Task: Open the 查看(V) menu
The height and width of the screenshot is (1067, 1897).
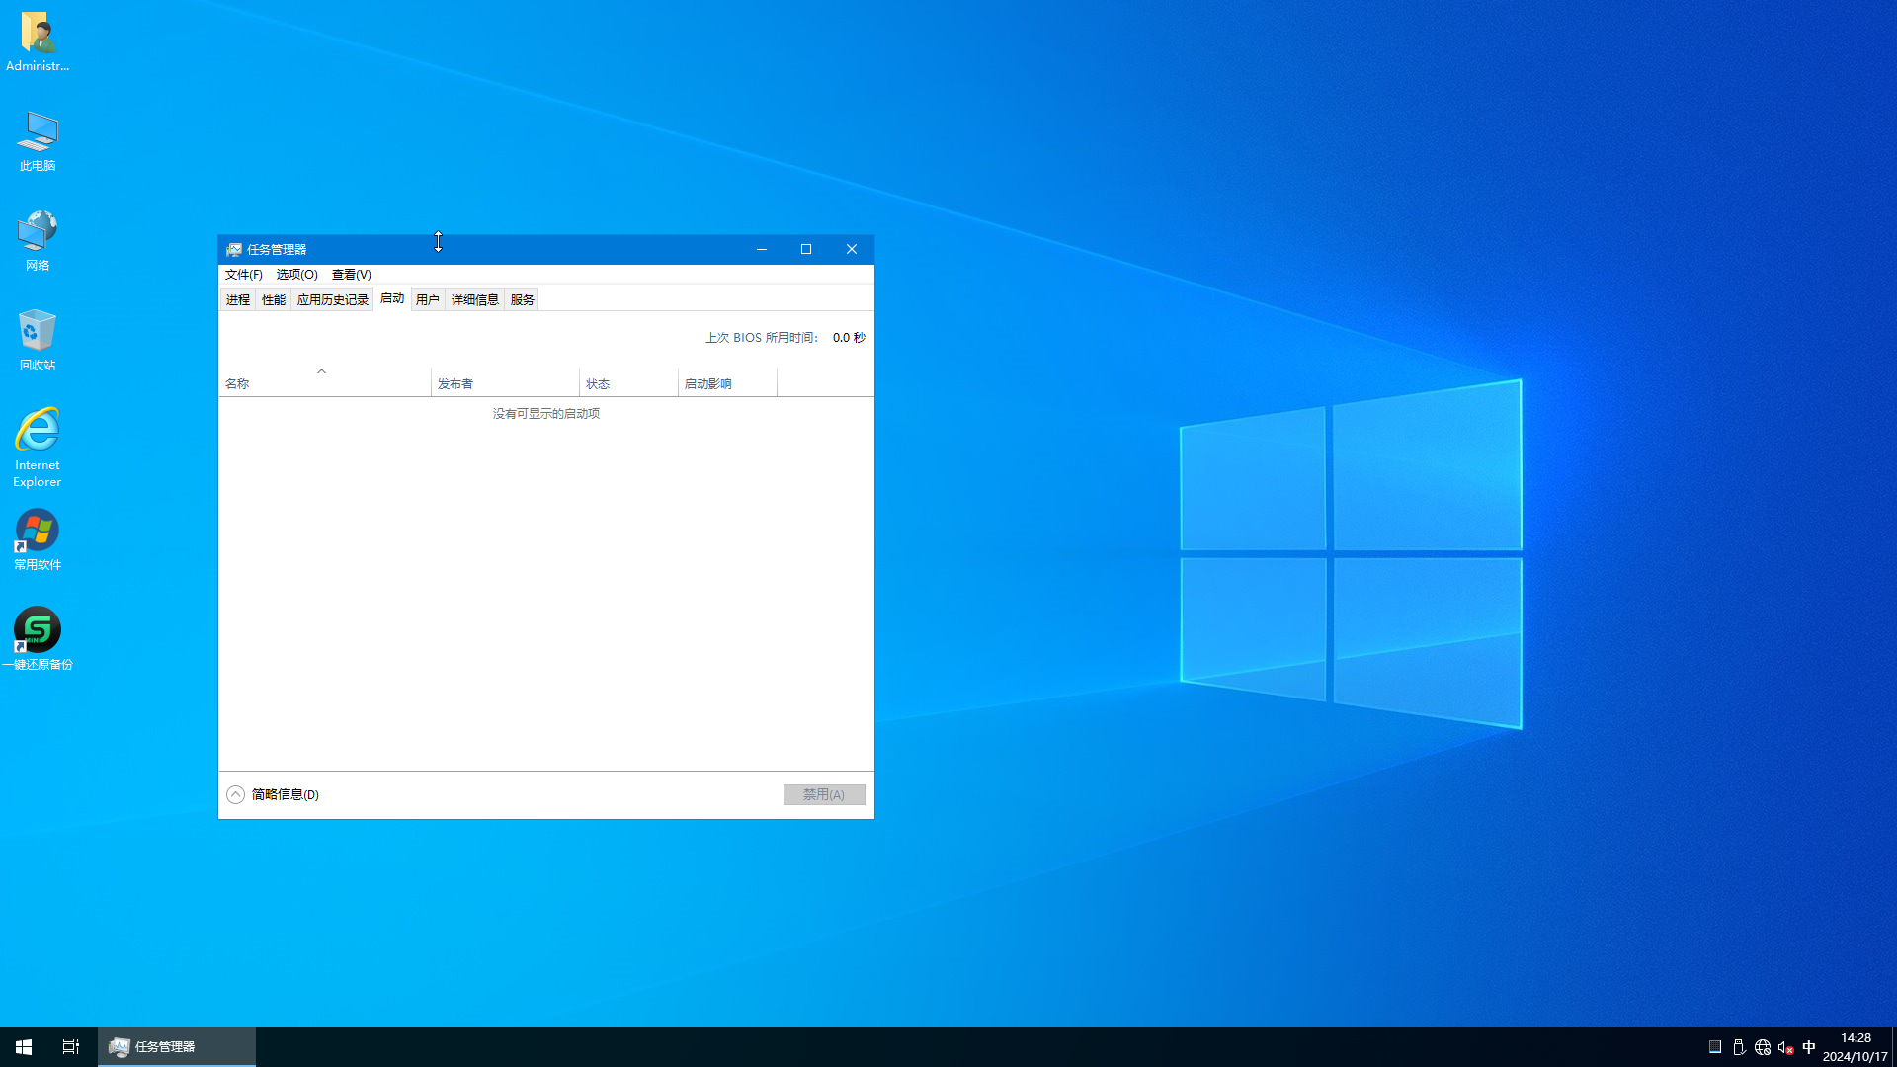Action: coord(352,275)
